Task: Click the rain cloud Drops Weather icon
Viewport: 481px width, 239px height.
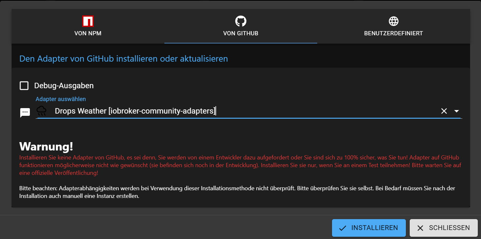Action: [x=41, y=111]
